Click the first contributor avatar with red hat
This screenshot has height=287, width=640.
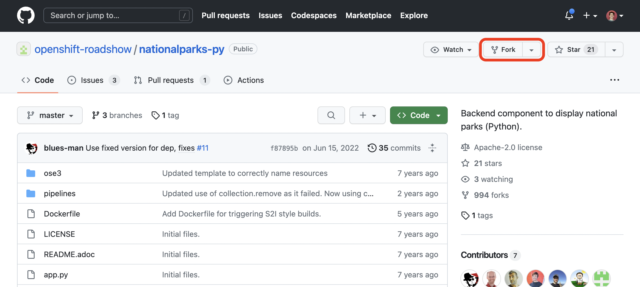click(x=470, y=278)
